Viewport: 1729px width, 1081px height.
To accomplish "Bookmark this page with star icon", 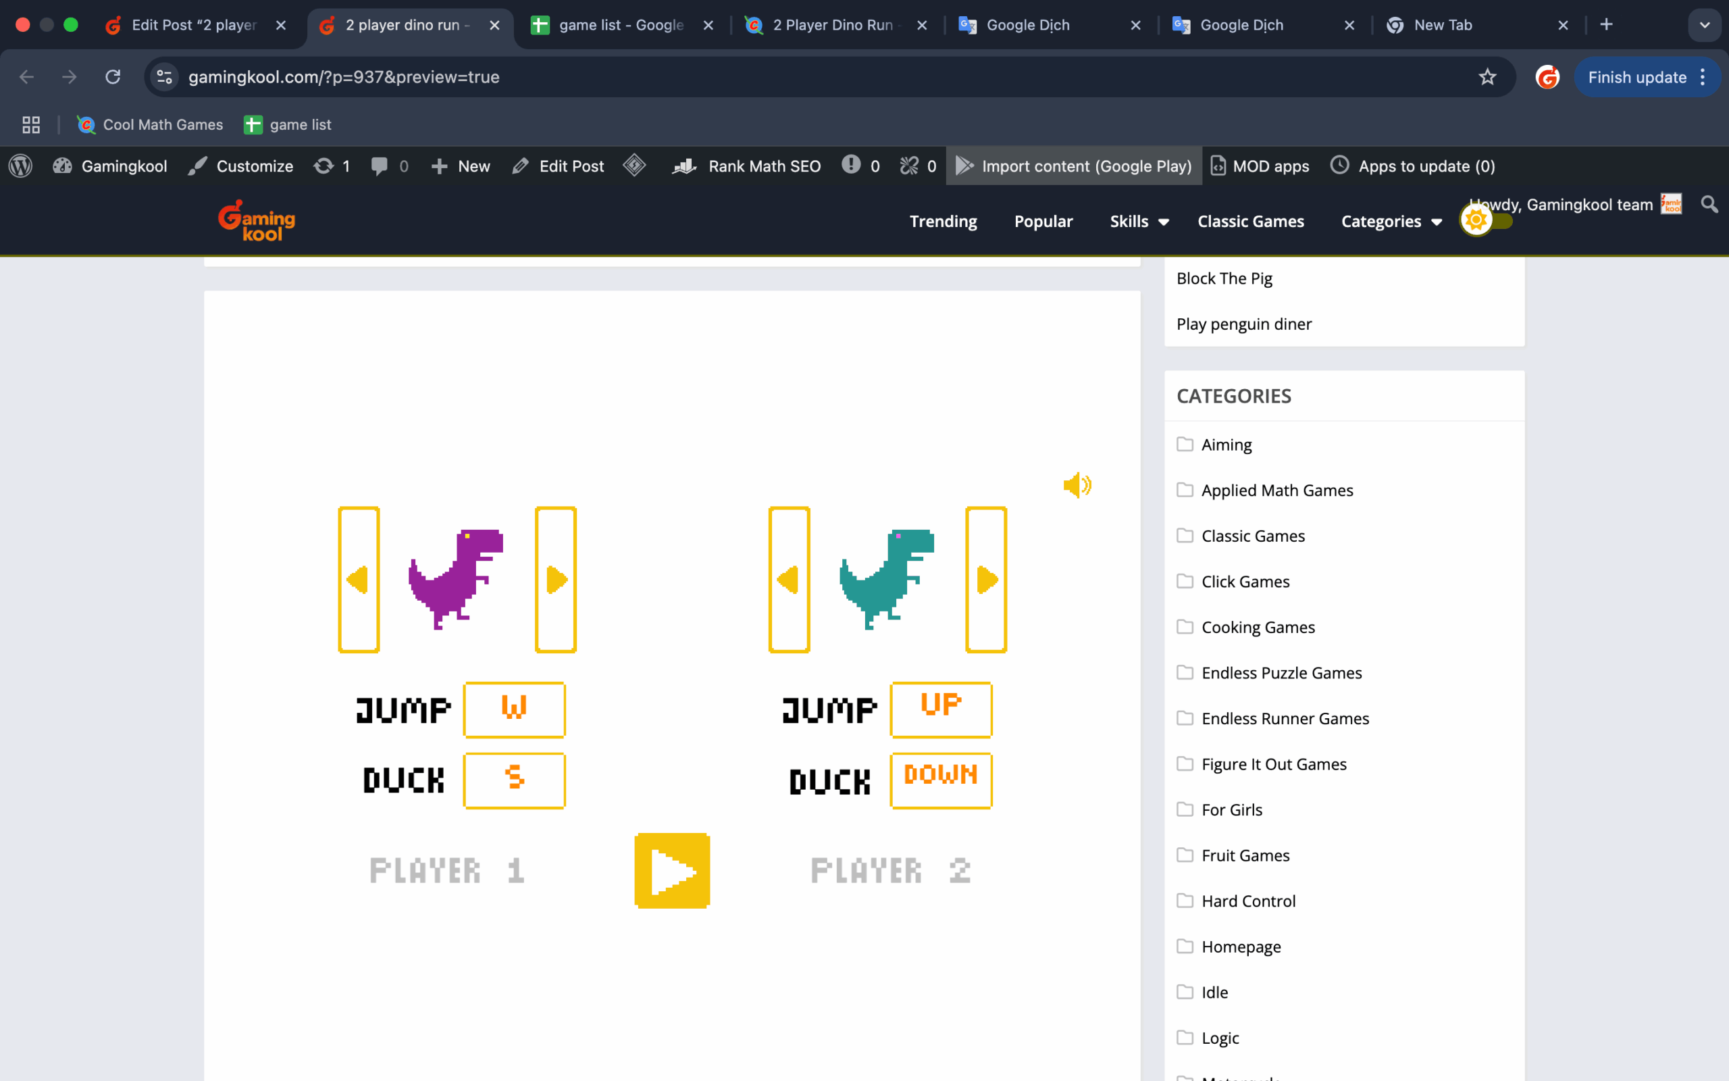I will 1487,76.
